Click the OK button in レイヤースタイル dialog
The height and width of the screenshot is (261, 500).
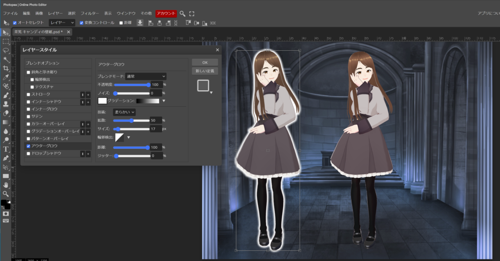pyautogui.click(x=205, y=62)
